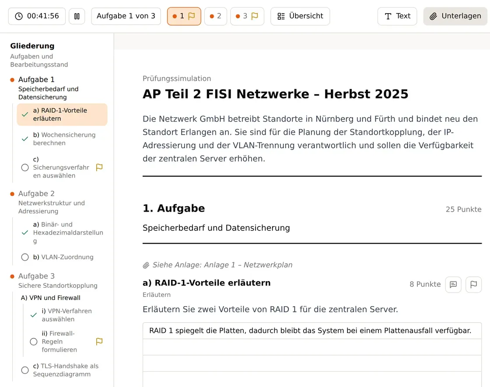Switch to task tab 3

pyautogui.click(x=247, y=16)
